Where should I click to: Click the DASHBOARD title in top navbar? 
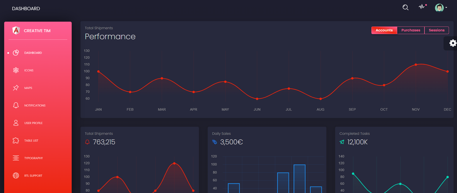coord(26,9)
